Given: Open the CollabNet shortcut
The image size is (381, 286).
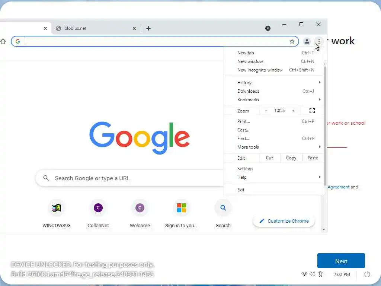Looking at the screenshot, I should pyautogui.click(x=98, y=214).
